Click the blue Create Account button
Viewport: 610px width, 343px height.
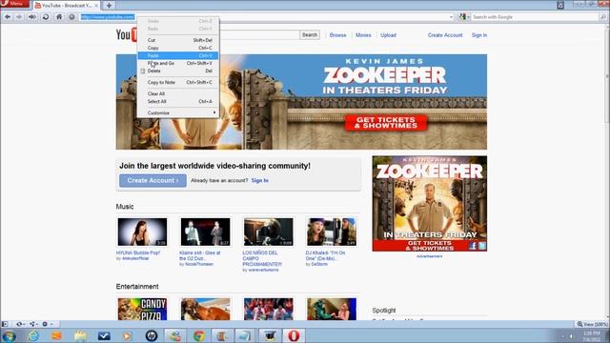[152, 180]
